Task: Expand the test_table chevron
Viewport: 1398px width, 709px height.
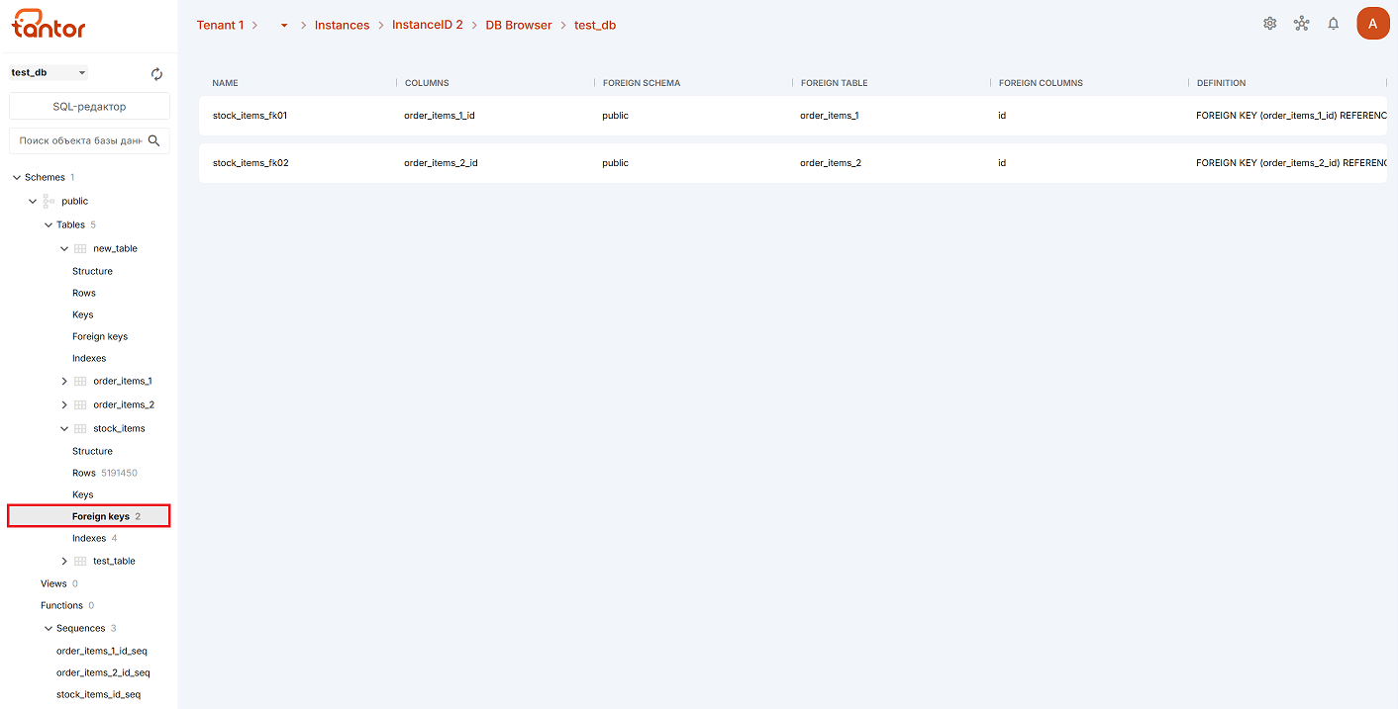Action: point(64,562)
